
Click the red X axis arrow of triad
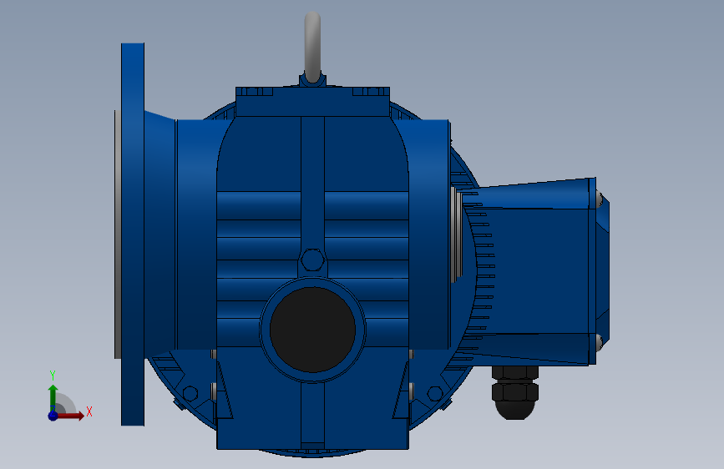[69, 416]
